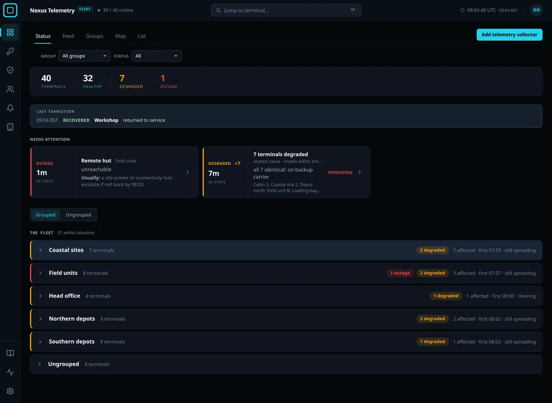The height and width of the screenshot is (403, 552).
Task: Click "1 affected · first 08:00 · clearing" text
Action: [x=501, y=296]
